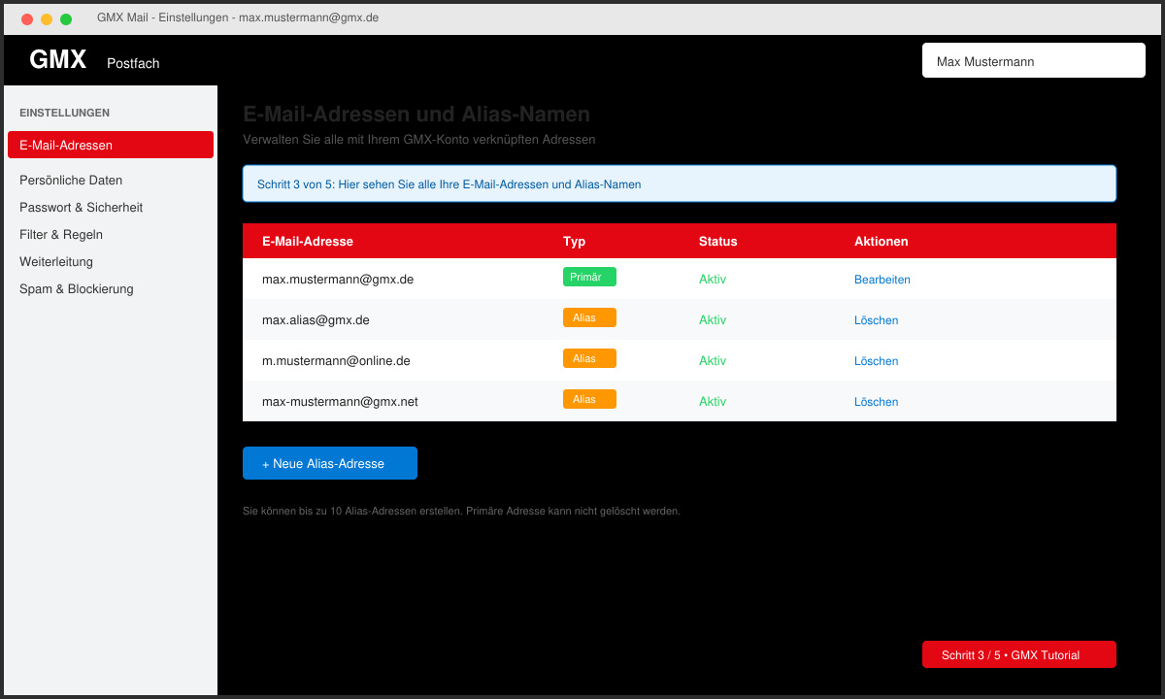This screenshot has width=1165, height=699.
Task: Minimize the window with the yellow button
Action: [x=47, y=18]
